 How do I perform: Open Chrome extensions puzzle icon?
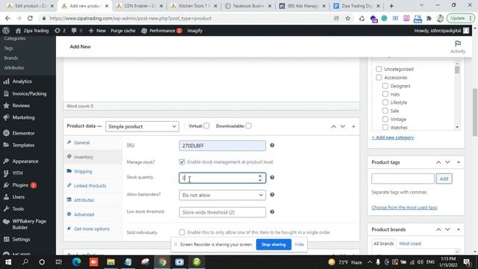(429, 18)
